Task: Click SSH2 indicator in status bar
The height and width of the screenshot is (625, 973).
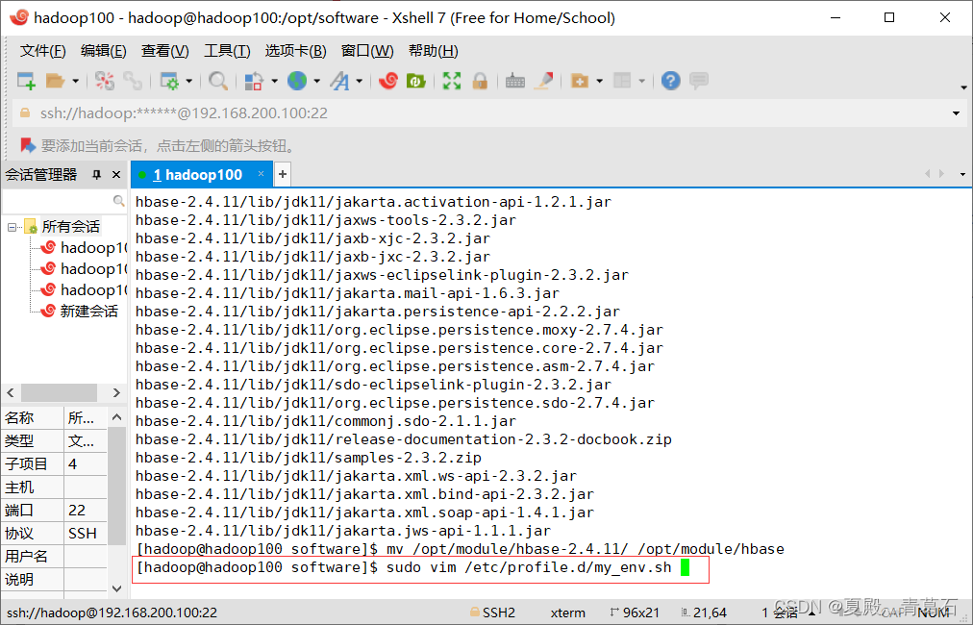Action: click(x=492, y=612)
